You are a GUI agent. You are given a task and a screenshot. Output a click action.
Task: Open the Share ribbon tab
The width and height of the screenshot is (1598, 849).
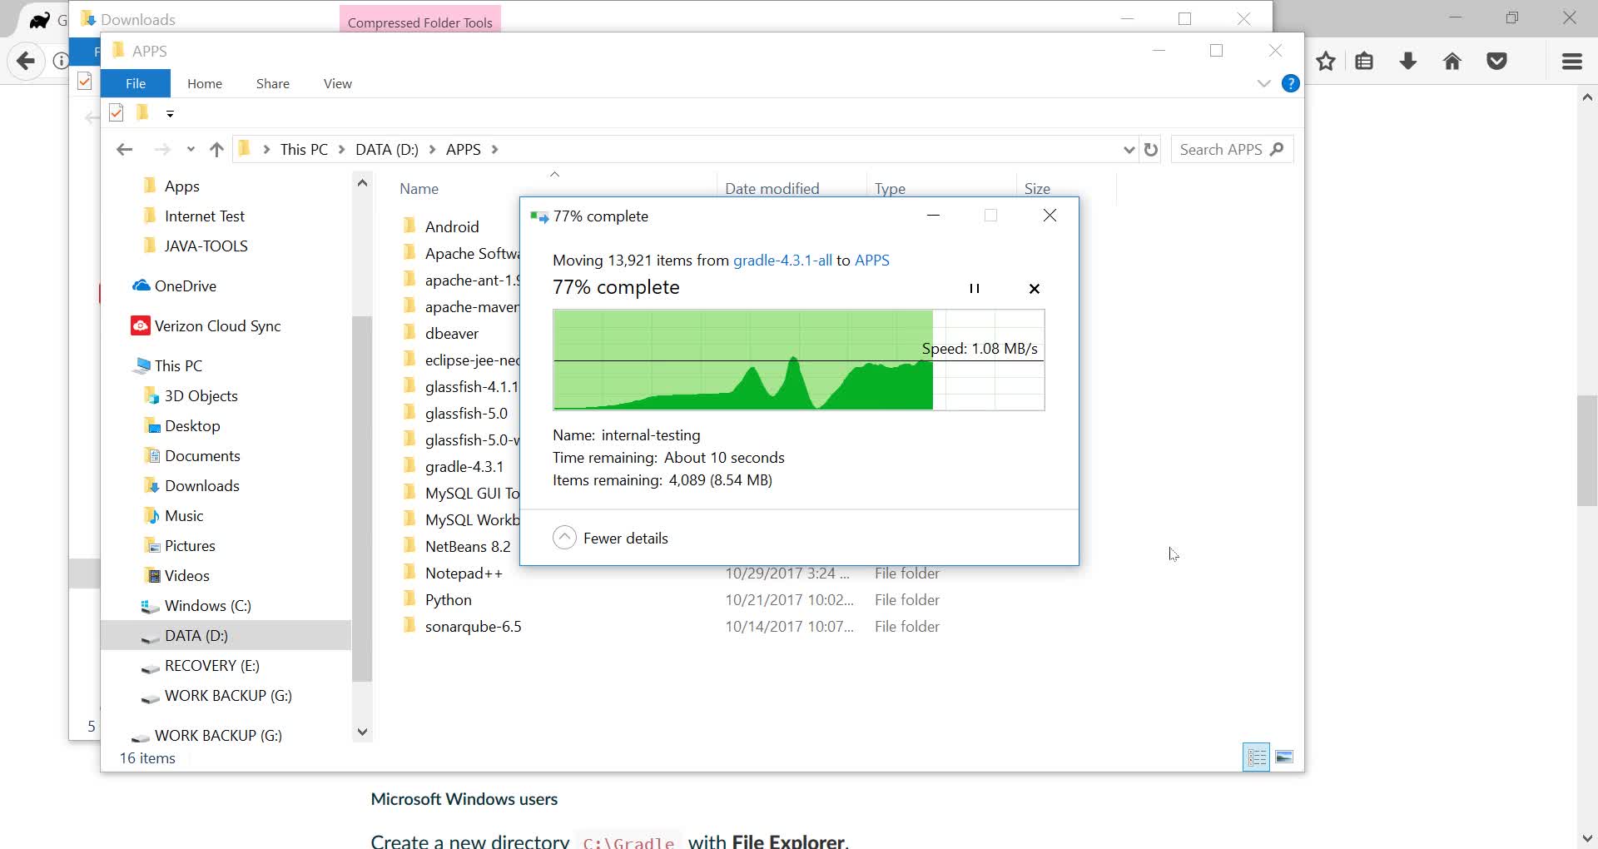pyautogui.click(x=272, y=83)
